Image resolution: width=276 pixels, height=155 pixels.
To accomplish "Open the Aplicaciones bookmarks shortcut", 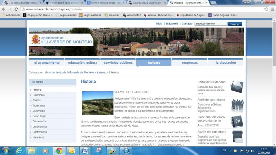I will [11, 15].
